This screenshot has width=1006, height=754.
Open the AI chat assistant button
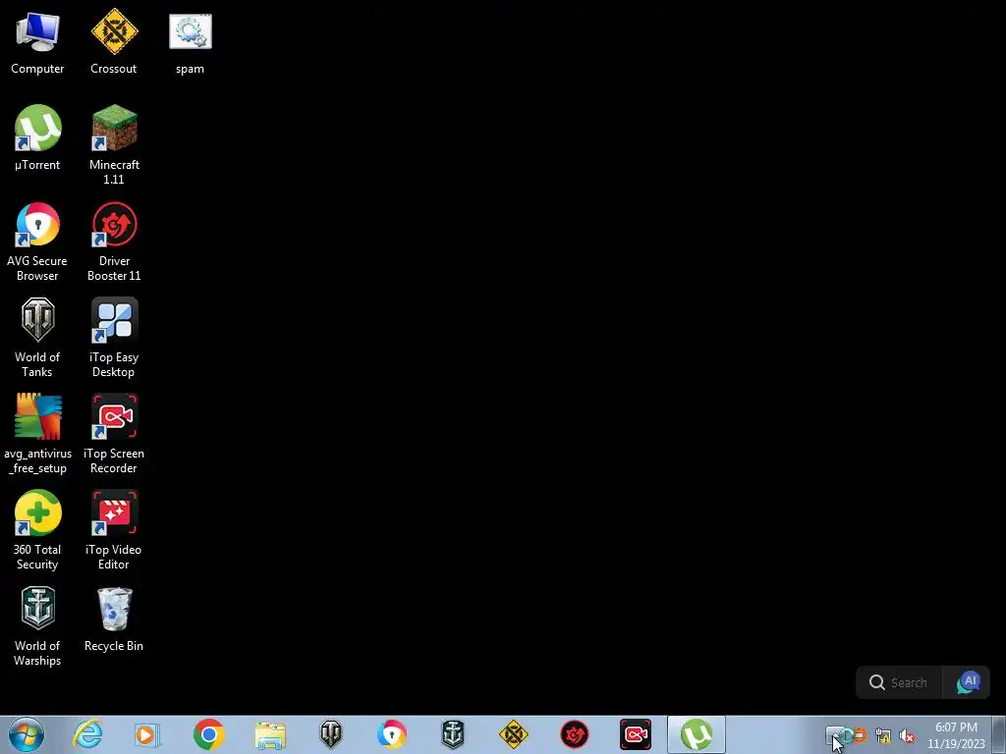click(968, 682)
